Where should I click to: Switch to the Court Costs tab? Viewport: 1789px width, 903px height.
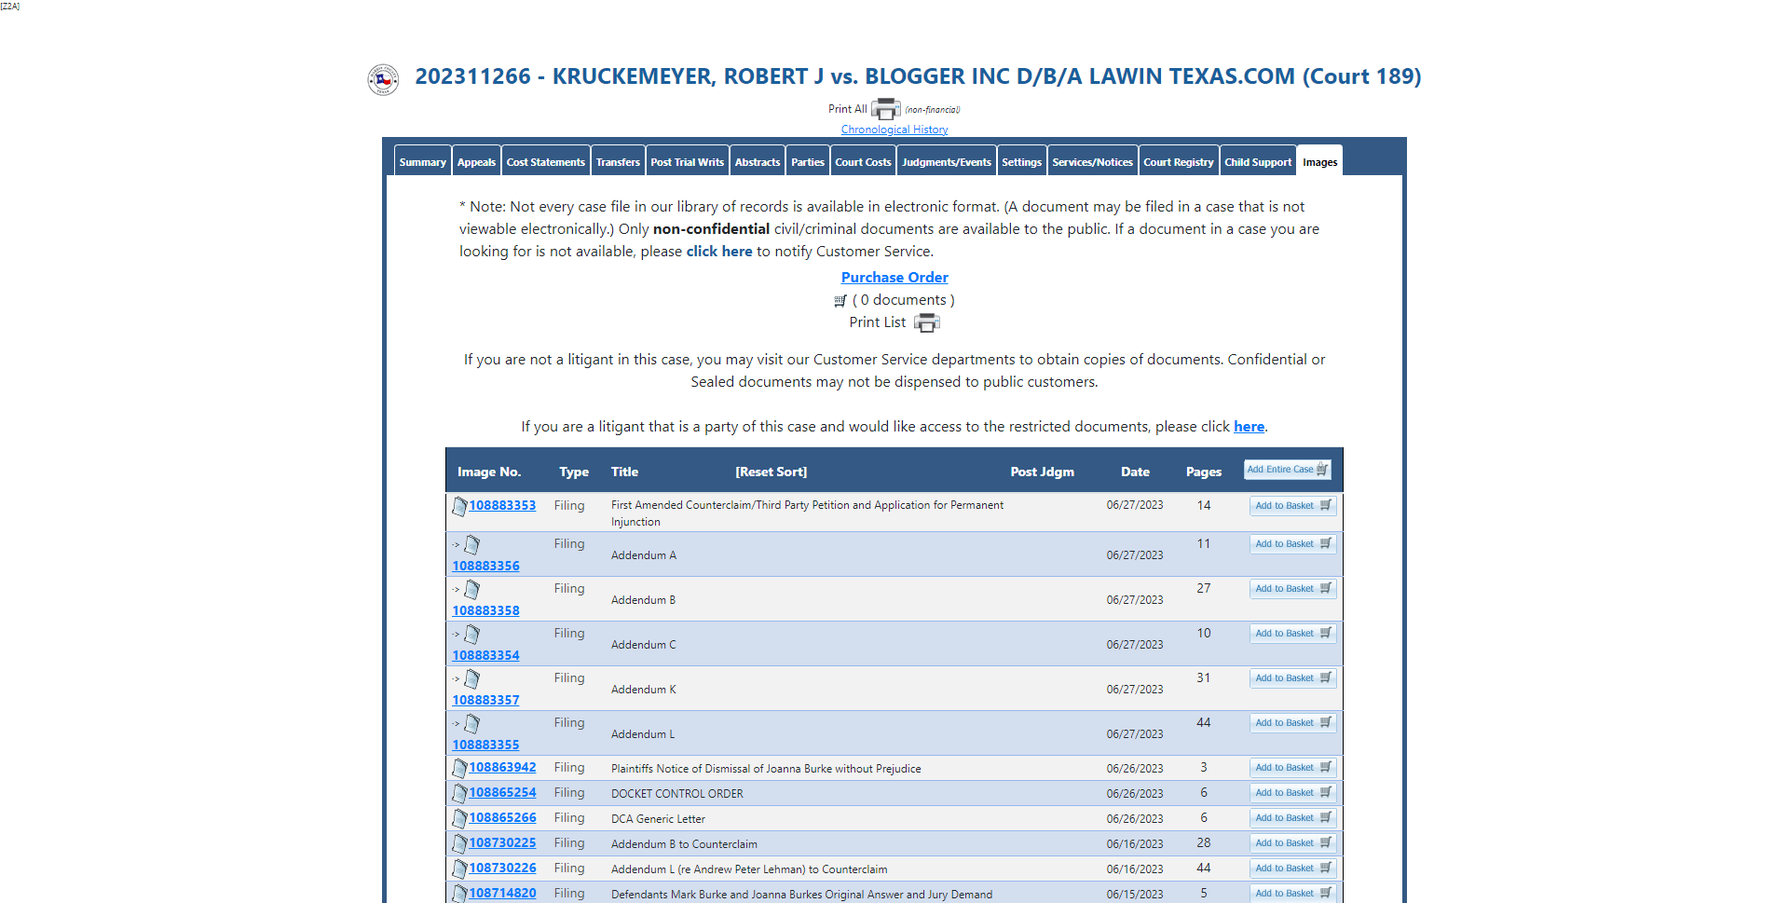click(864, 161)
